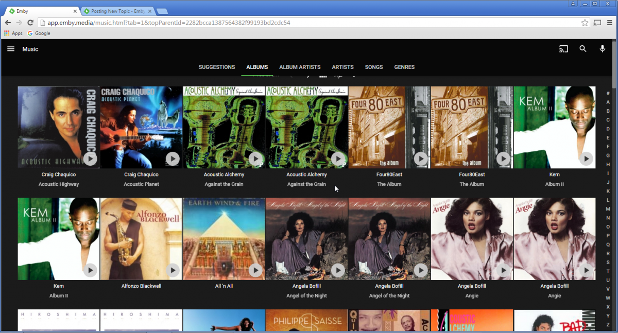The image size is (618, 333).
Task: Close the Posting New Topic tab
Action: (150, 11)
